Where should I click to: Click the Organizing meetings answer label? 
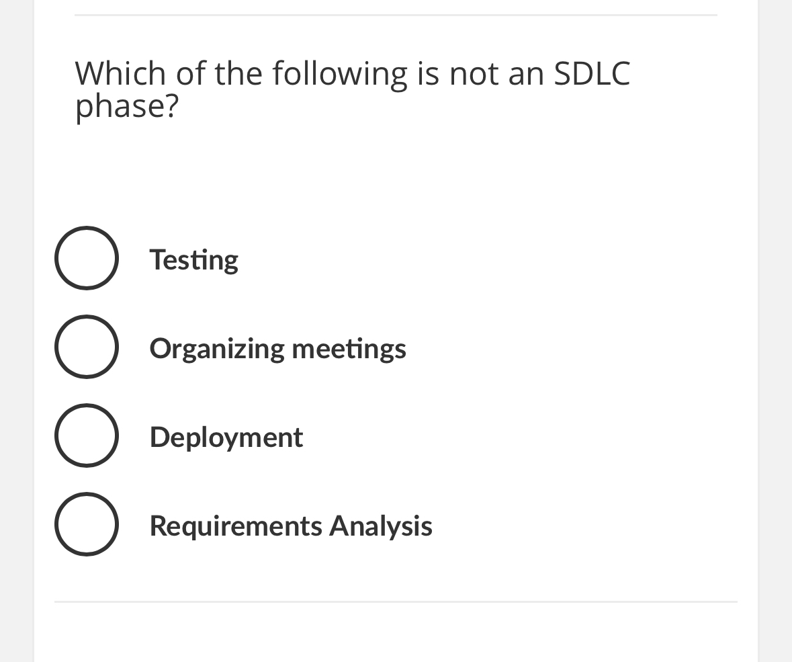pos(277,348)
